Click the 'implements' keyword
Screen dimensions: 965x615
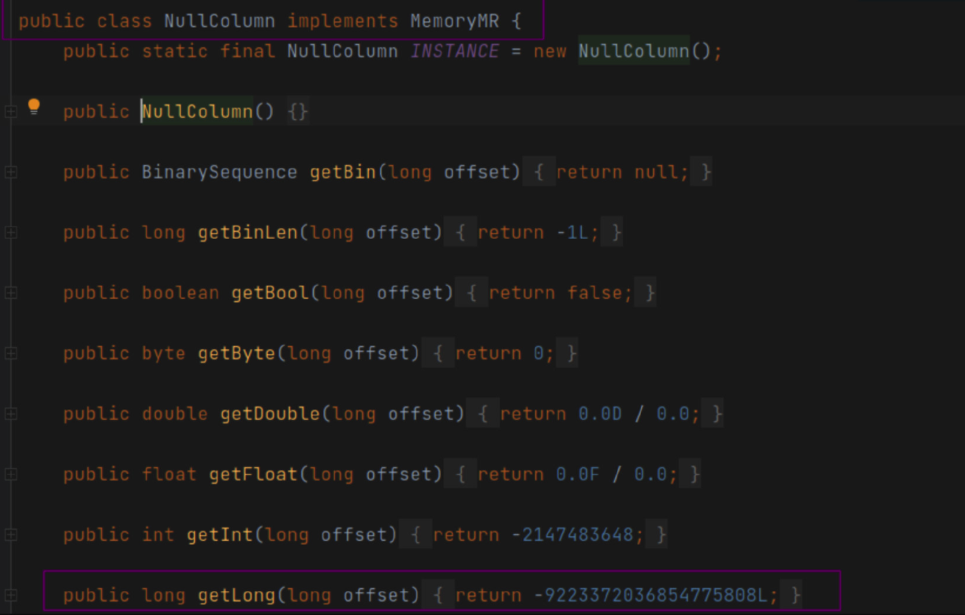[343, 21]
